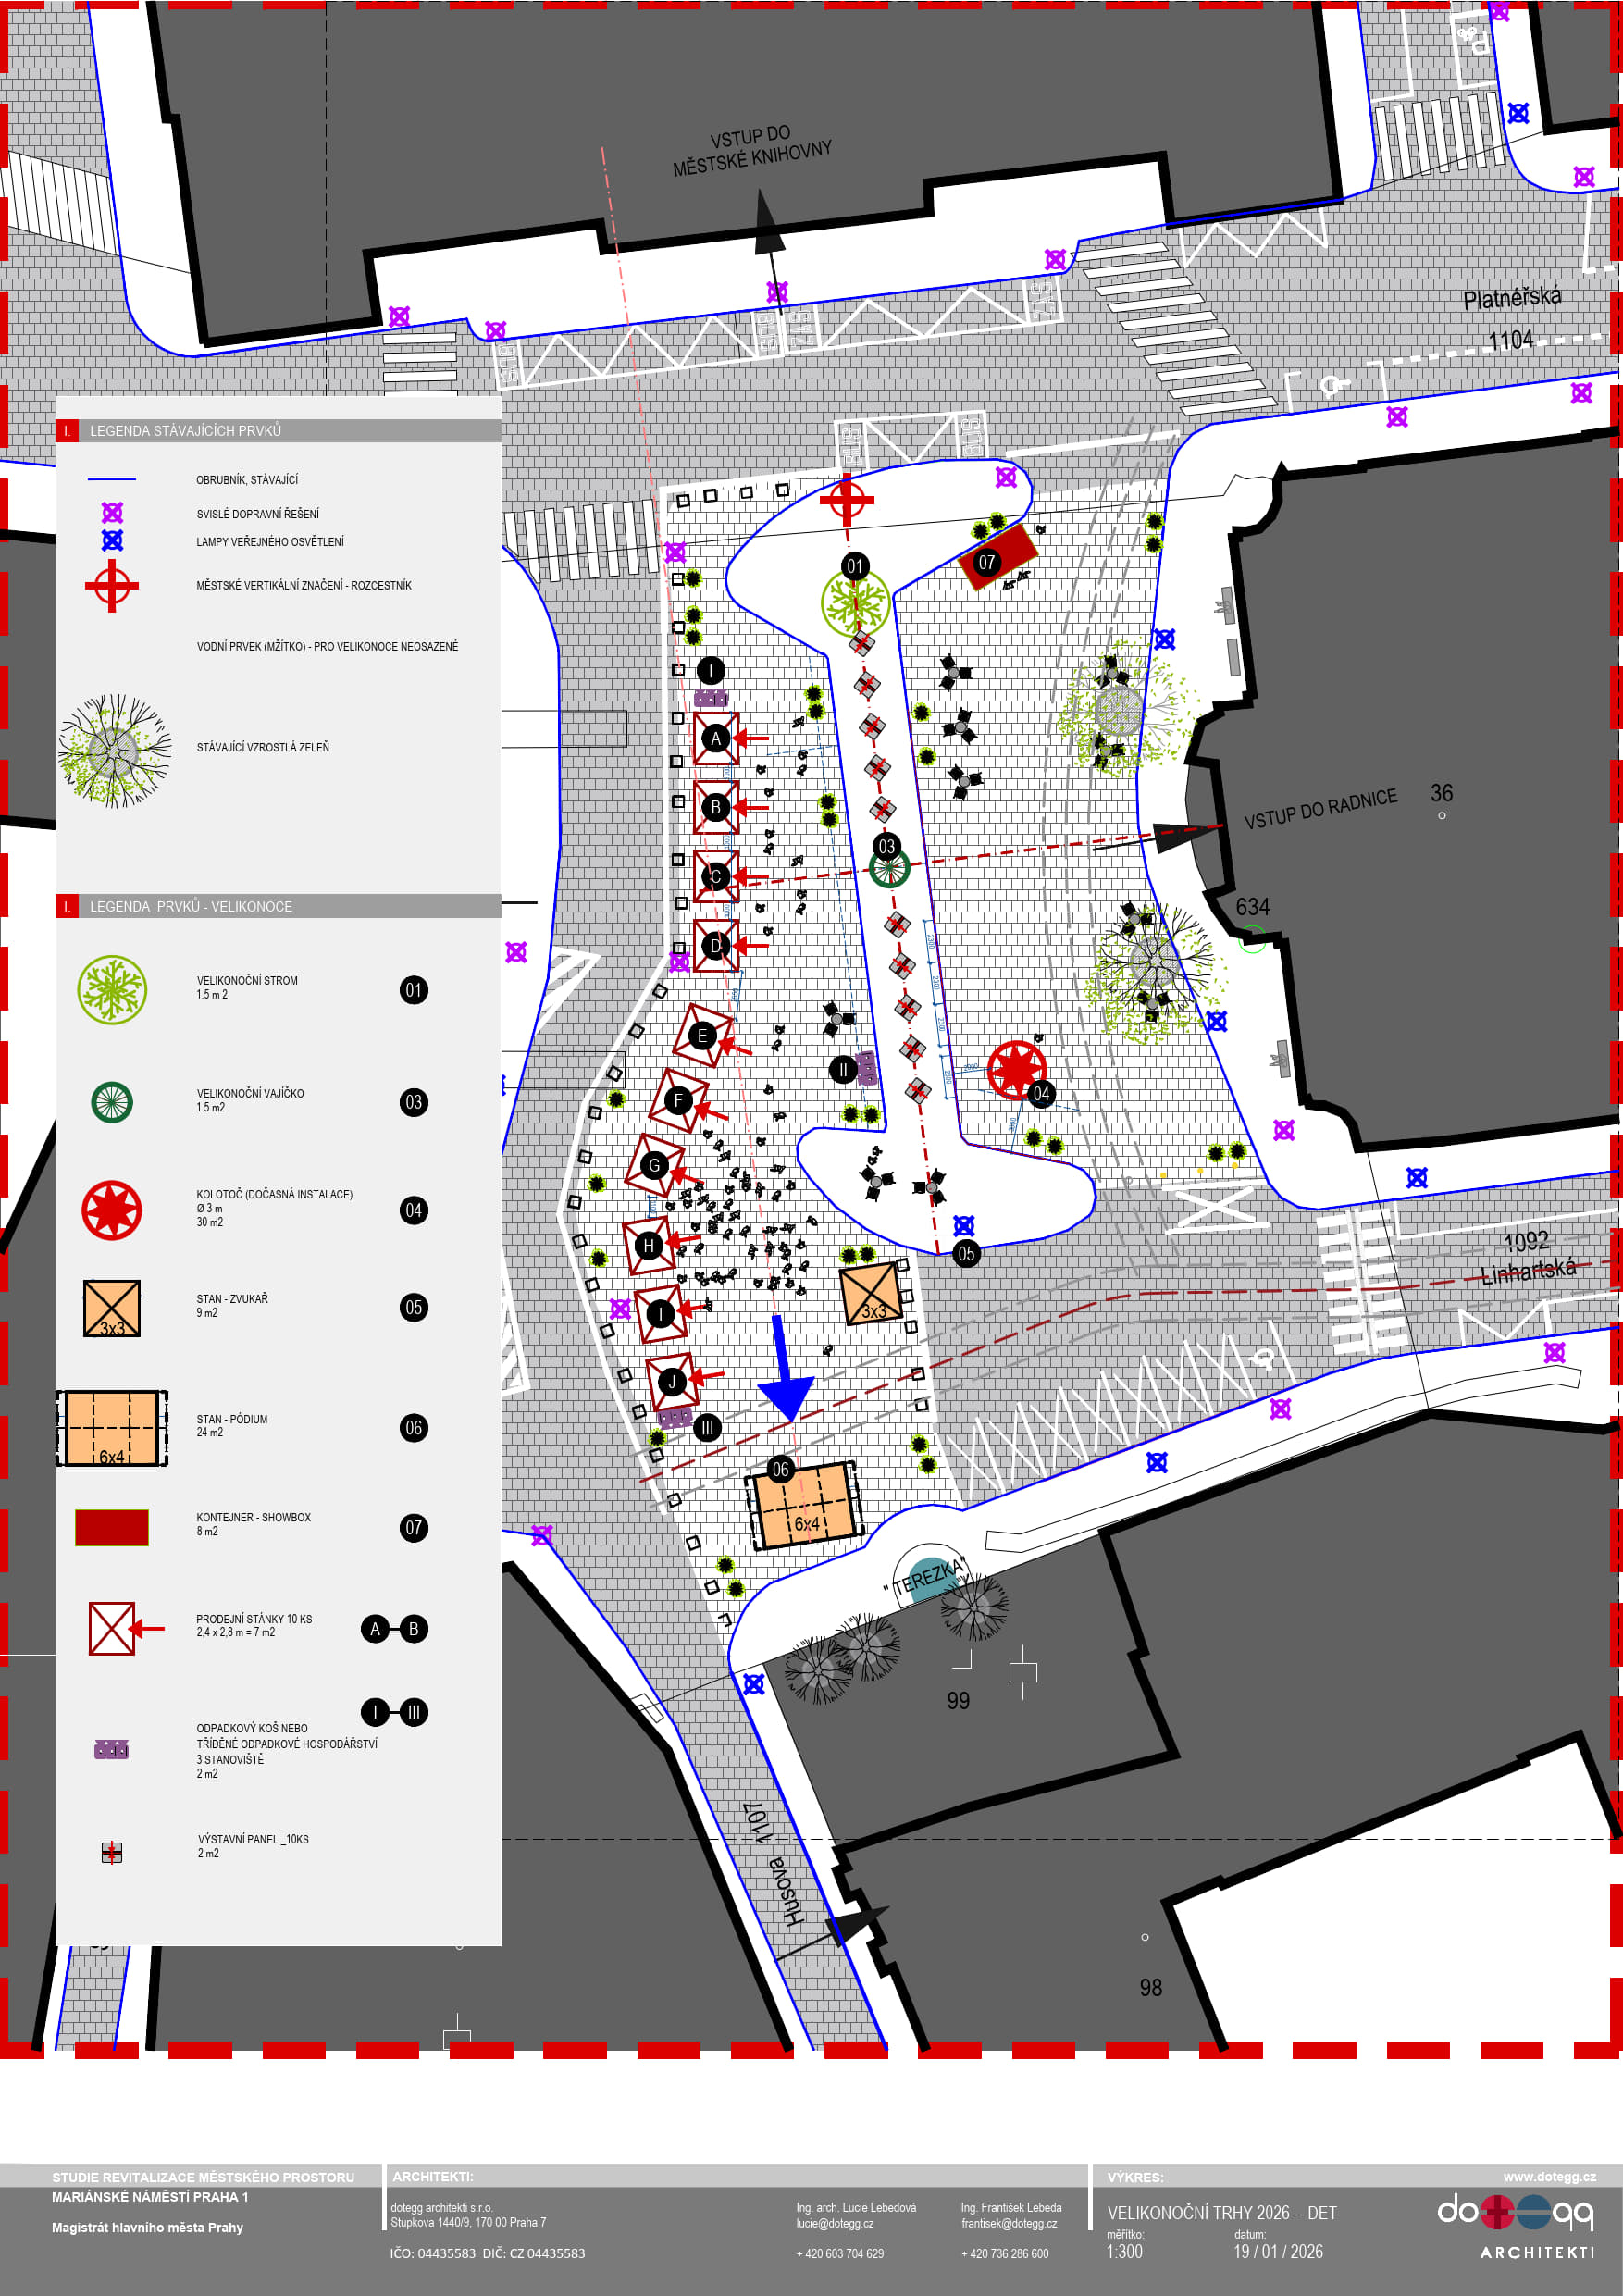1623x2296 pixels.
Task: Click the red signpost crosshair on the map
Action: (847, 499)
